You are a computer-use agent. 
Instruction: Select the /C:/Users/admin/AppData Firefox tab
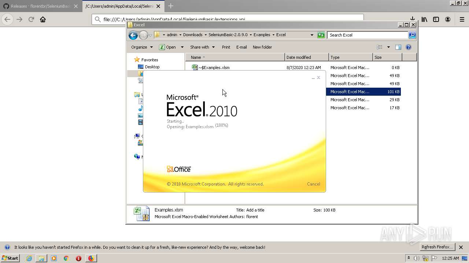(123, 6)
